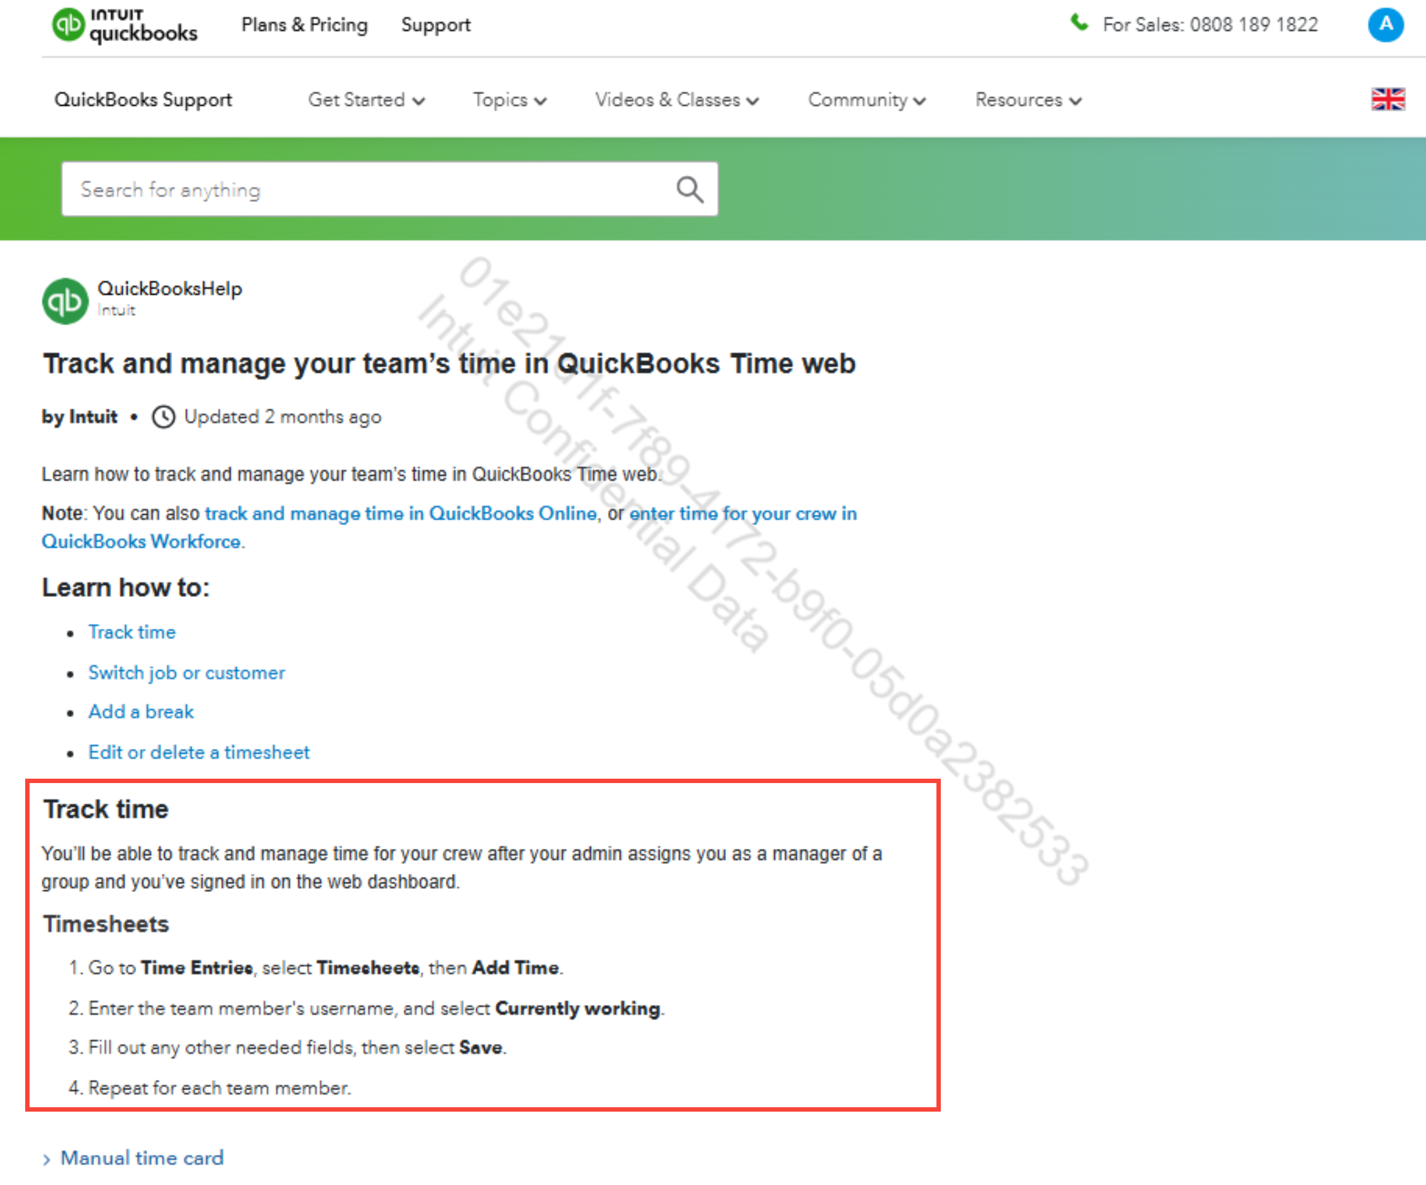Click the clock icon beside Updated
1426x1185 pixels.
point(164,417)
